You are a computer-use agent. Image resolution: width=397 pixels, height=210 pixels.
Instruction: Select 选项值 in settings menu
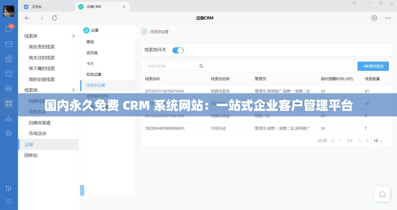click(x=92, y=52)
